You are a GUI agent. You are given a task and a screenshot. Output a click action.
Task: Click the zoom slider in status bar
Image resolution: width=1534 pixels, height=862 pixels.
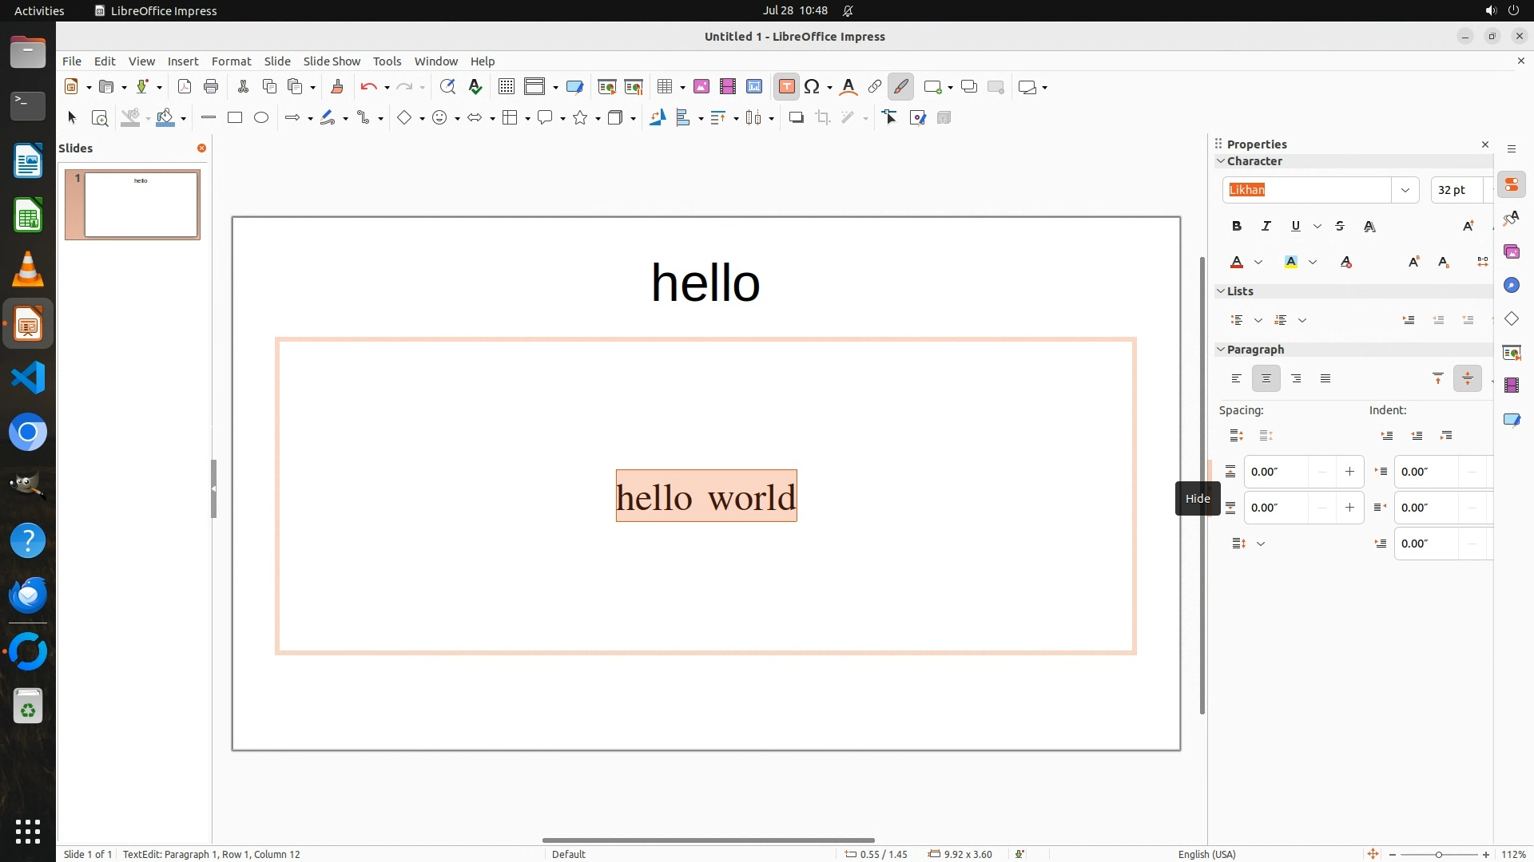point(1438,855)
